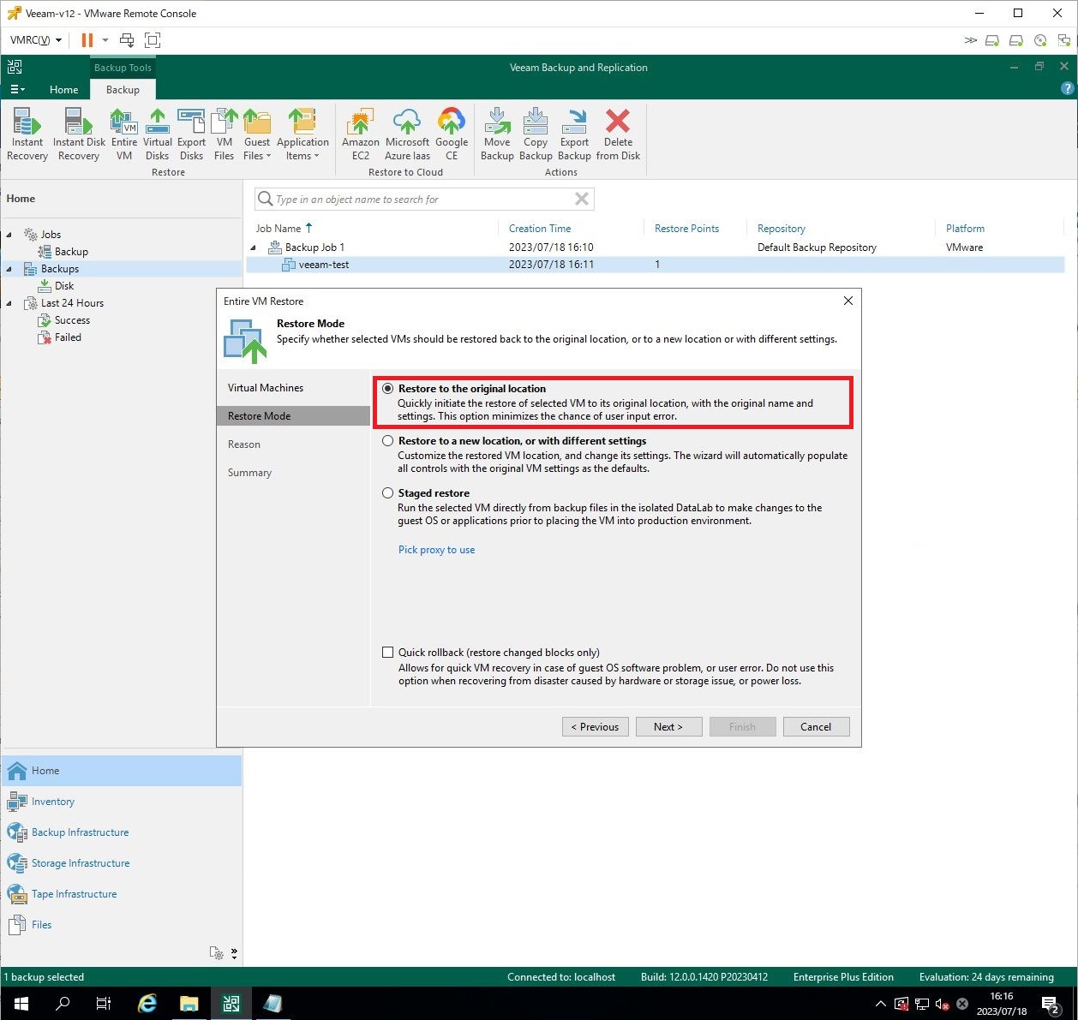Select Restore to the original location
Image resolution: width=1078 pixels, height=1020 pixels.
pyautogui.click(x=388, y=389)
